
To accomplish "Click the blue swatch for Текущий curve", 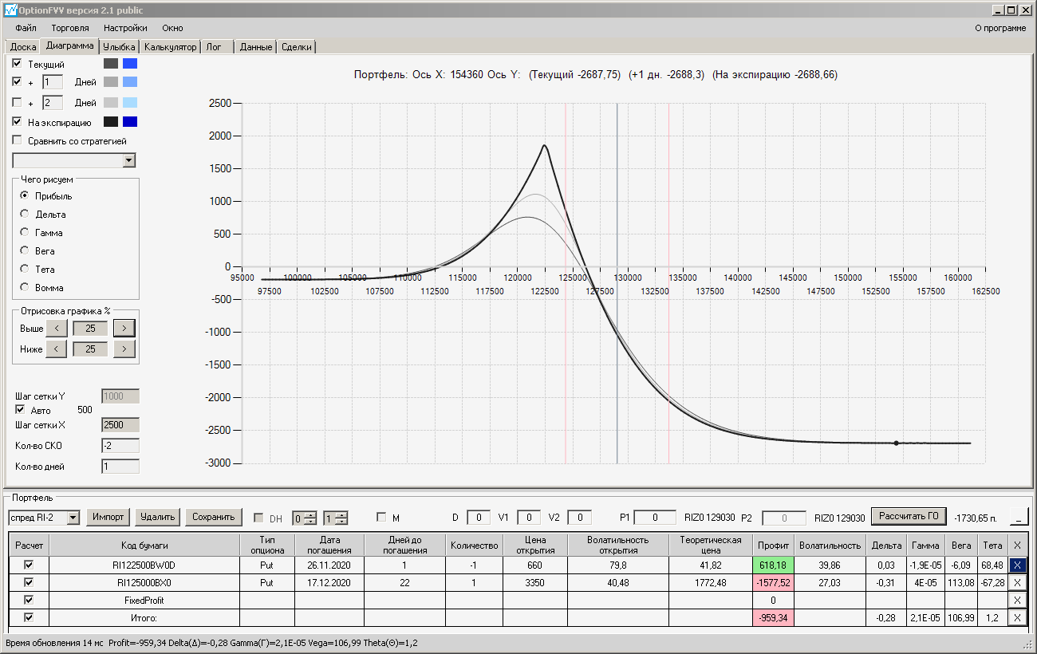I will coord(130,63).
